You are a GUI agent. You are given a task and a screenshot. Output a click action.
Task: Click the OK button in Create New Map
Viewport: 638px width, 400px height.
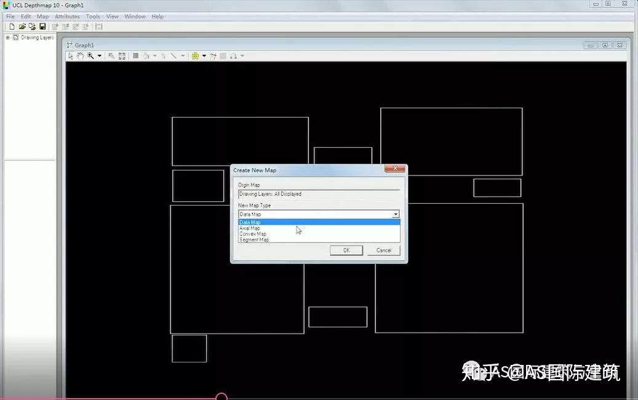pos(346,250)
